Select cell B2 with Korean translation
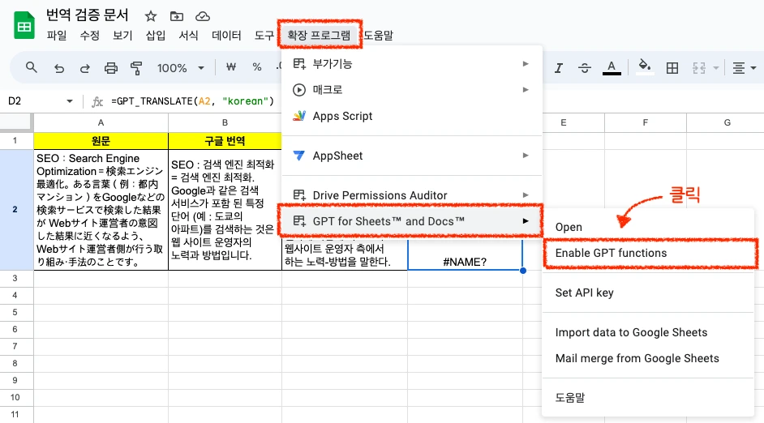The height and width of the screenshot is (423, 764). coord(225,209)
